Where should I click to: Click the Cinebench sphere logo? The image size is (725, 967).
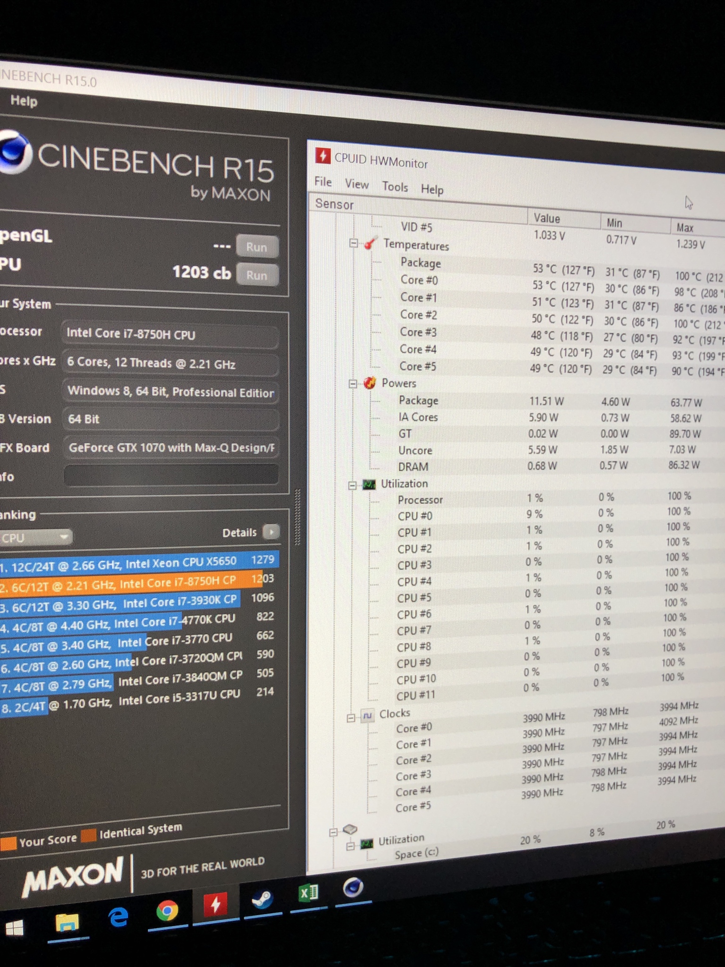click(x=14, y=152)
